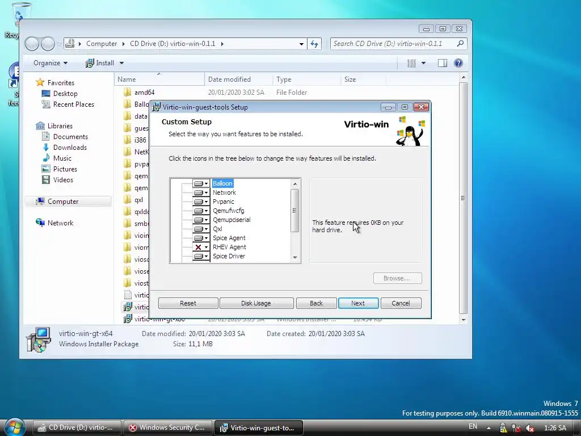Select RHEV Agent feature label
This screenshot has width=581, height=436.
click(229, 247)
